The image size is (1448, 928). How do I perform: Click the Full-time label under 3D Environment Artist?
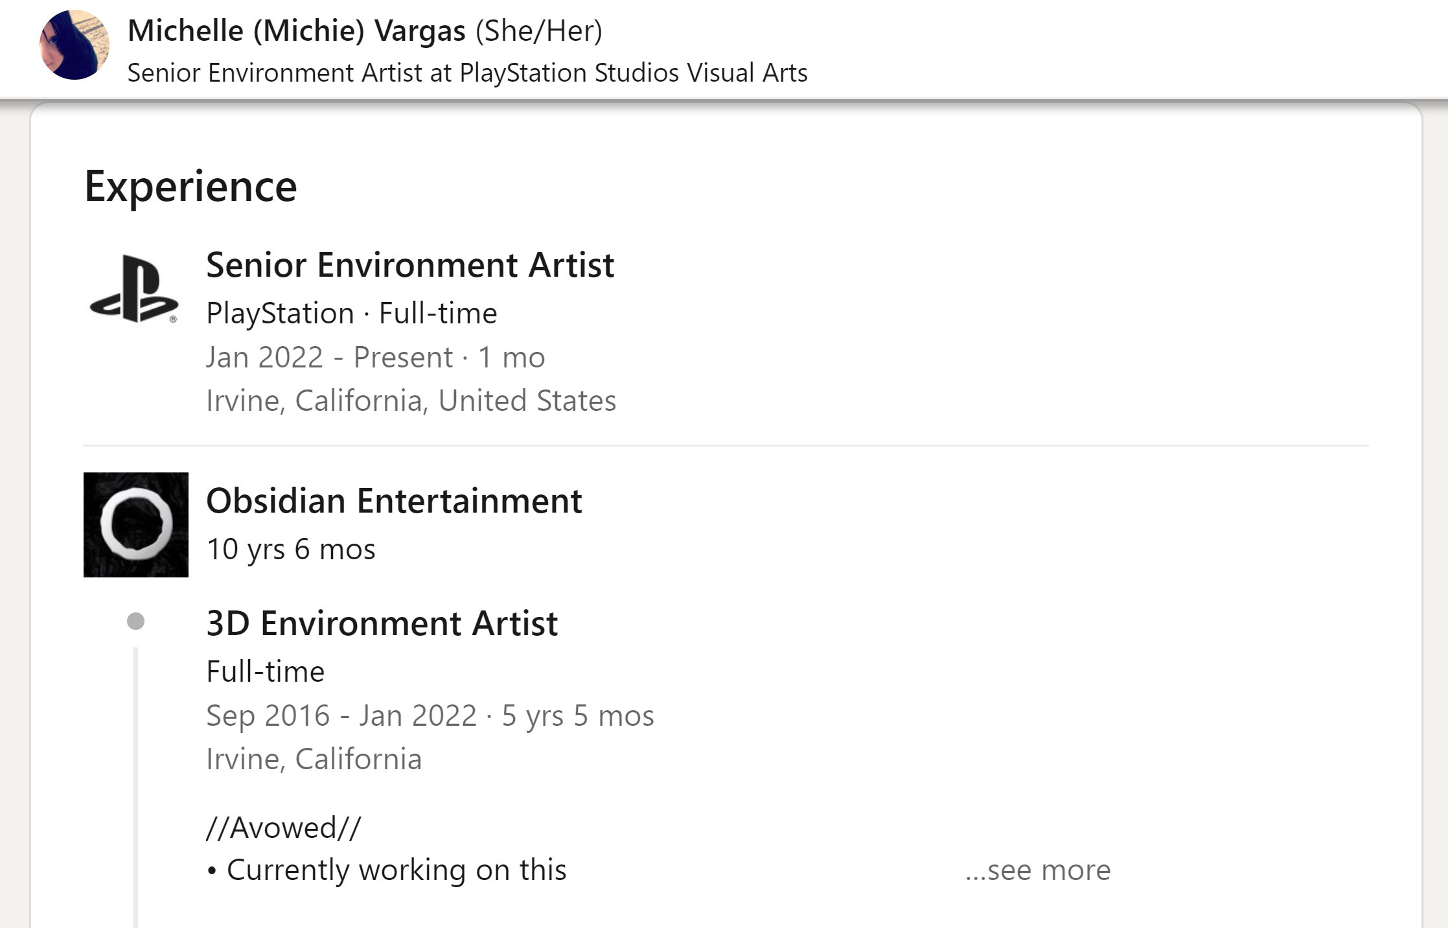click(266, 671)
